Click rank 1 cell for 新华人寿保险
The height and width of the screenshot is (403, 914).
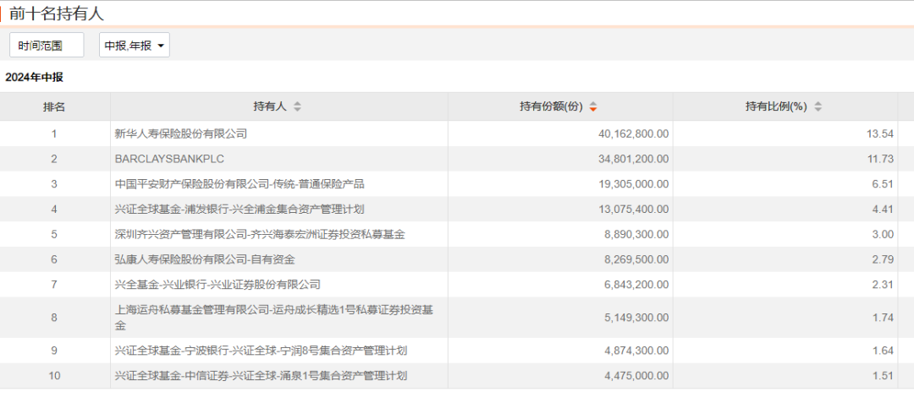click(x=54, y=133)
